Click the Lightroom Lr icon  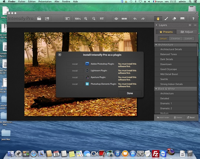(x=87, y=70)
